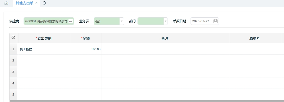Expand the 部门 dropdown arrow

(166, 21)
